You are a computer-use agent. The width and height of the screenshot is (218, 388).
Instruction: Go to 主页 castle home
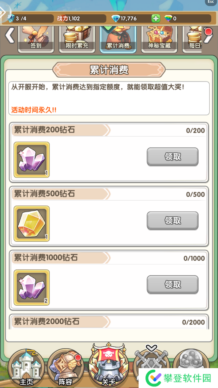click(x=26, y=368)
